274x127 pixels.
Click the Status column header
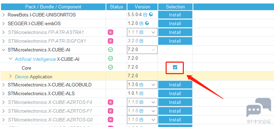pos(116,7)
